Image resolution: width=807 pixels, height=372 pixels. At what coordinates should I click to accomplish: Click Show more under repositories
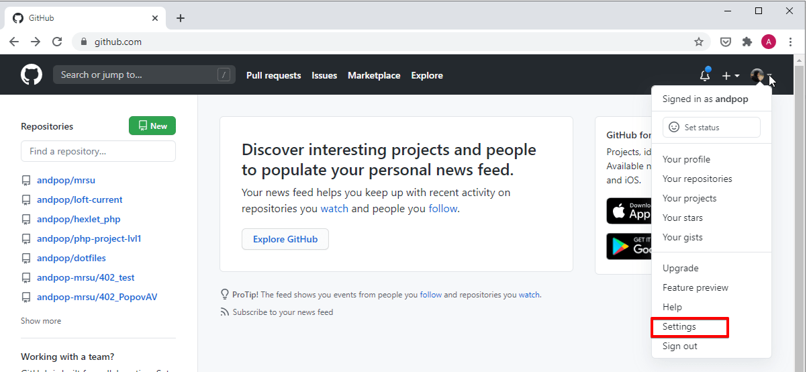41,321
